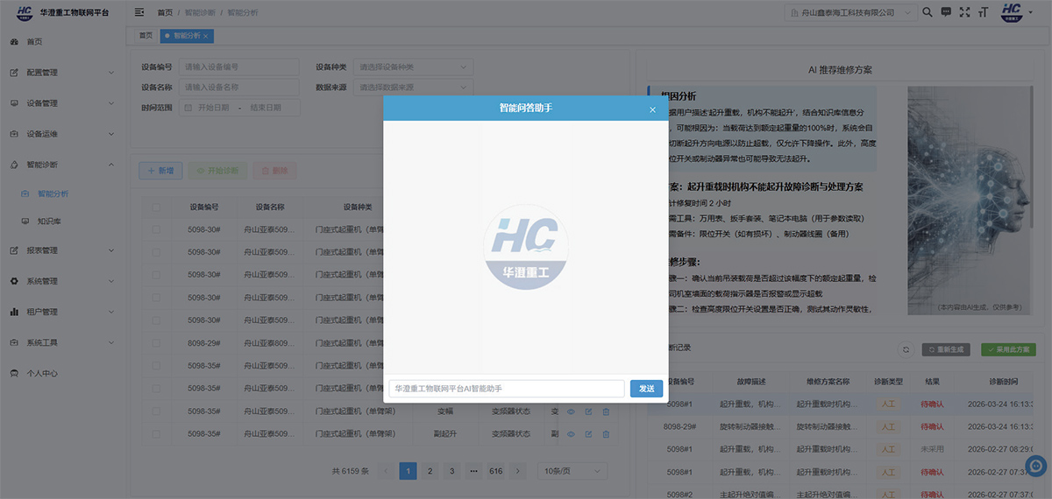Select 智能分析 in the sidebar
This screenshot has height=499, width=1052.
pos(61,193)
